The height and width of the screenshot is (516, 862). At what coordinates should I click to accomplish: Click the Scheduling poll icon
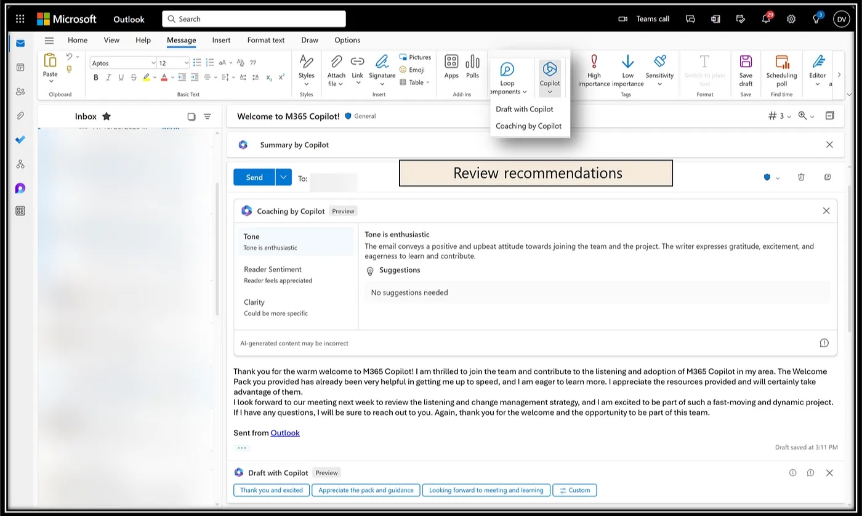point(781,62)
